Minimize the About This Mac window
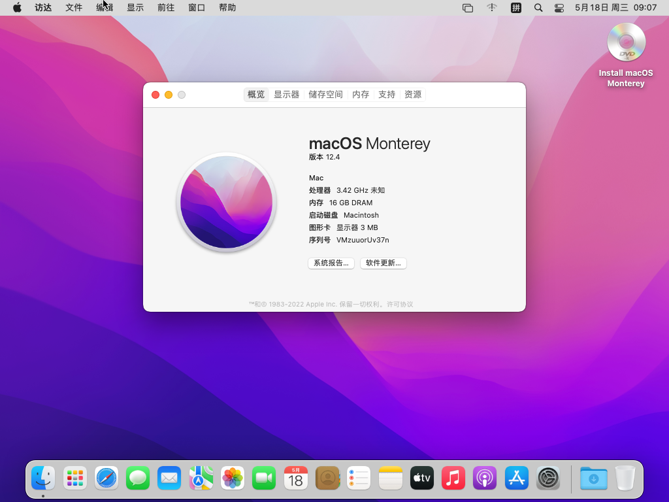This screenshot has height=502, width=669. (169, 95)
